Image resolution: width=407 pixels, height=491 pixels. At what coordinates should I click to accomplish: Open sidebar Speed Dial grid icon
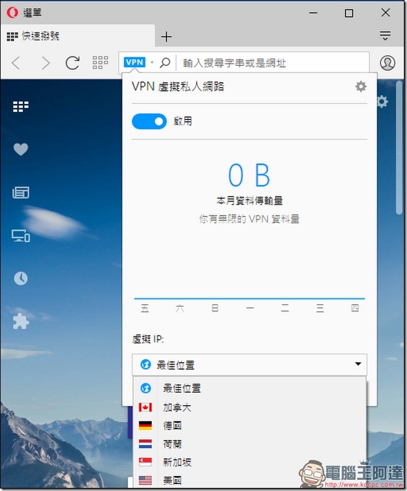coord(21,106)
